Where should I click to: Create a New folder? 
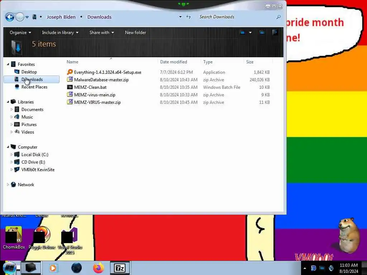point(135,33)
